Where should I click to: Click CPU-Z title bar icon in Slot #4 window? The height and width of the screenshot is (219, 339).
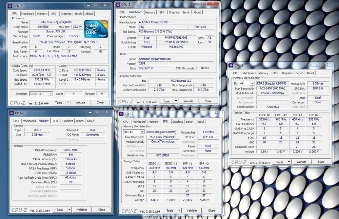[x=231, y=65]
